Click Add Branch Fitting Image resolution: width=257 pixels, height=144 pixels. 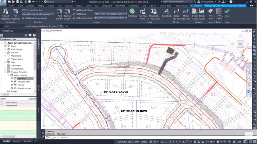click(82, 10)
